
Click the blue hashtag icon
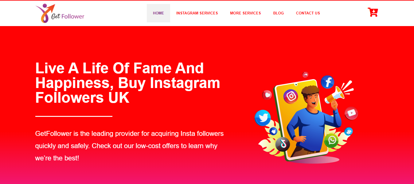pyautogui.click(x=348, y=132)
